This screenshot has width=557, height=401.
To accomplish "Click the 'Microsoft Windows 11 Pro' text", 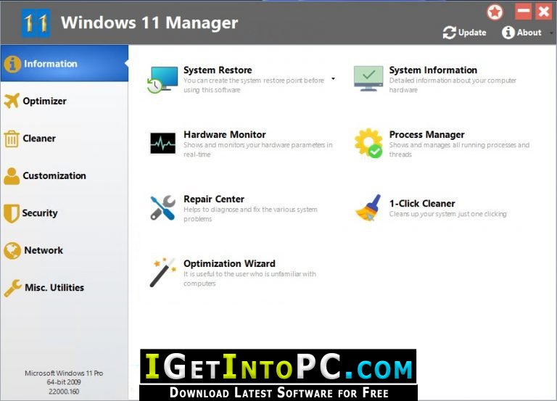I will coord(64,373).
